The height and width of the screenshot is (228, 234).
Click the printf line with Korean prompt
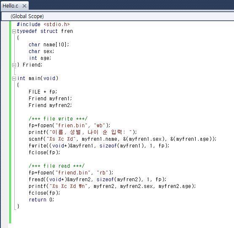click(x=83, y=132)
